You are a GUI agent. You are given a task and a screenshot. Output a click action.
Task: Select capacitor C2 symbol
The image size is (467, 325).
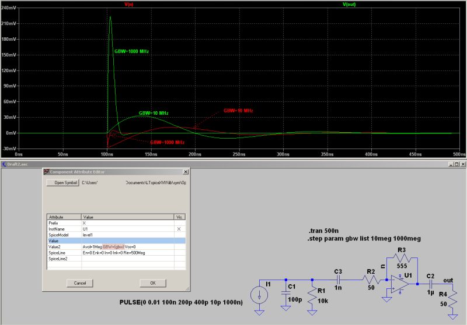(430, 284)
